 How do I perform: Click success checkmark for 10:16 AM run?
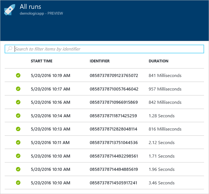(x=18, y=102)
